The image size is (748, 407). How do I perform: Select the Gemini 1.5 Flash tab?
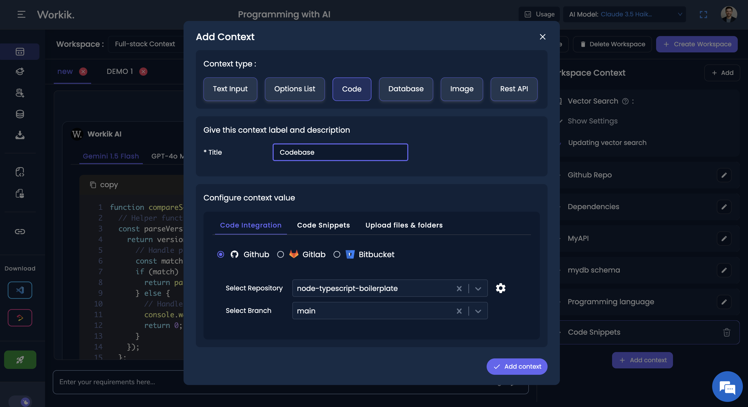tap(110, 156)
